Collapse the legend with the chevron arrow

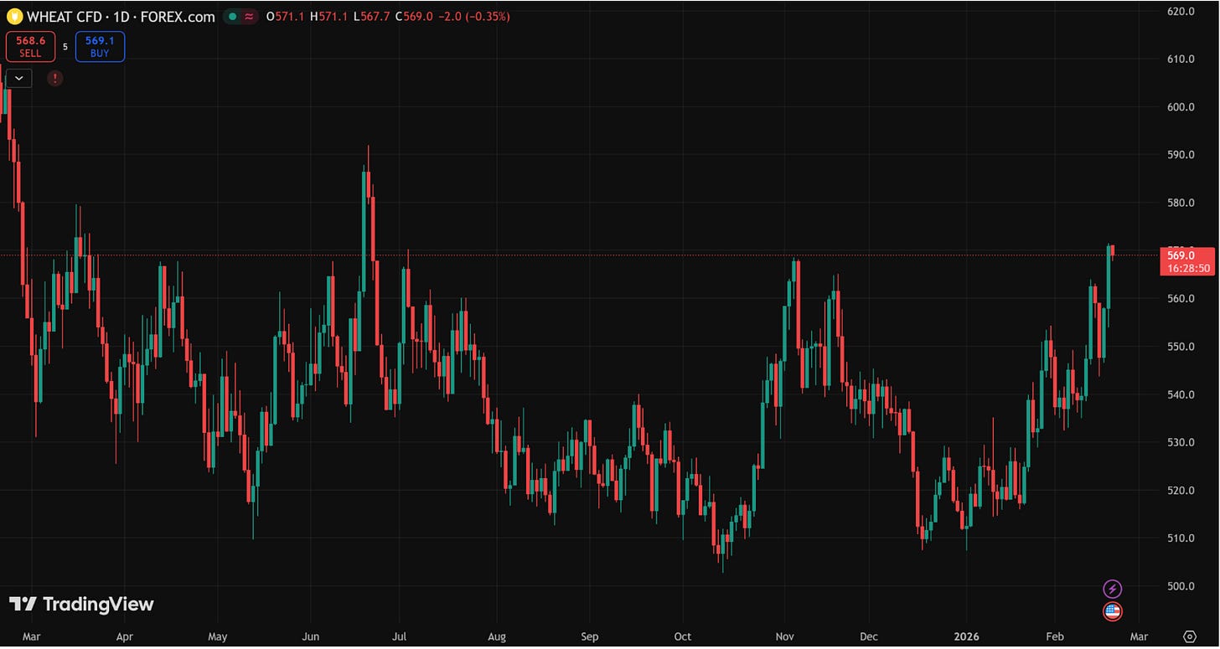(18, 78)
